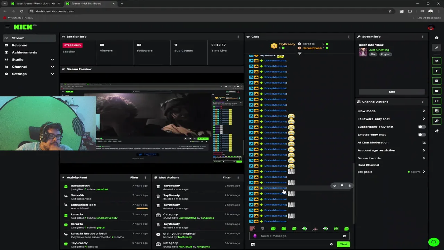The width and height of the screenshot is (444, 250).
Task: Reload the browser page
Action: tap(22, 11)
